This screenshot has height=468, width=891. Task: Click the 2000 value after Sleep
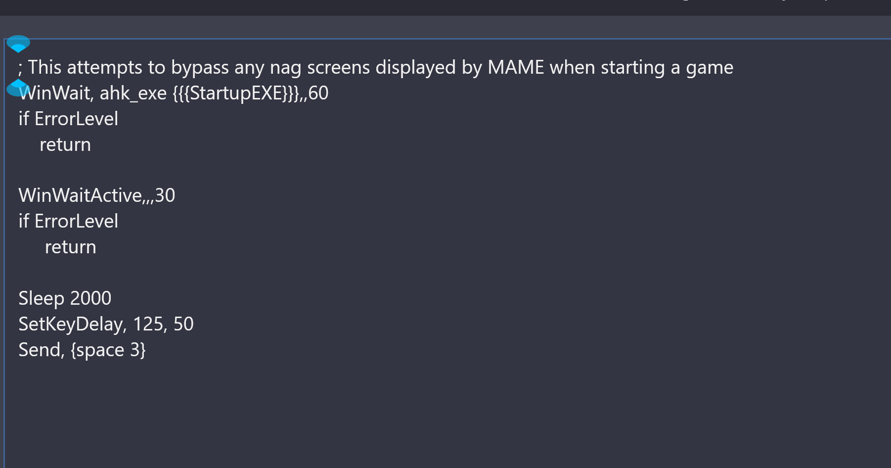tap(90, 298)
